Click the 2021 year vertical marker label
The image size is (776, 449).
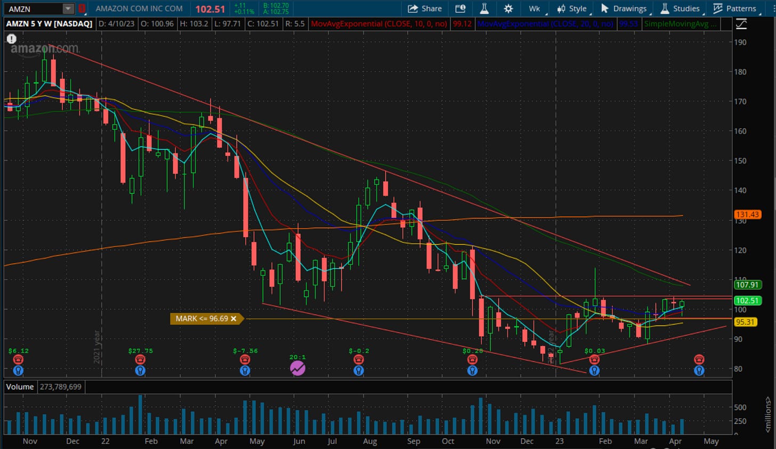coord(97,347)
